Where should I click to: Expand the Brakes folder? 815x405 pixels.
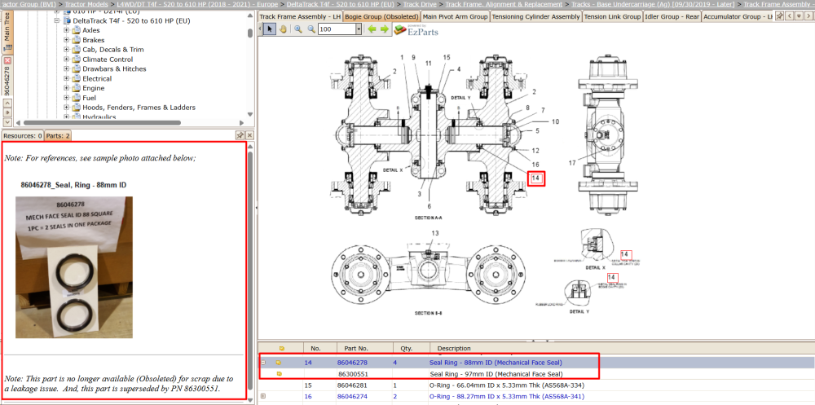click(67, 40)
